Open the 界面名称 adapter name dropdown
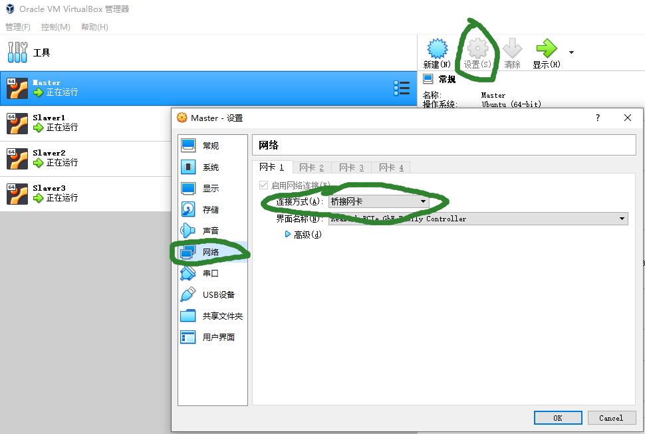This screenshot has height=434, width=645. click(x=478, y=219)
